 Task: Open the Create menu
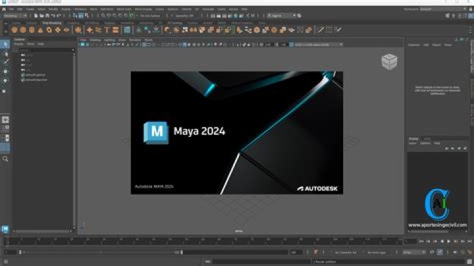point(30,9)
